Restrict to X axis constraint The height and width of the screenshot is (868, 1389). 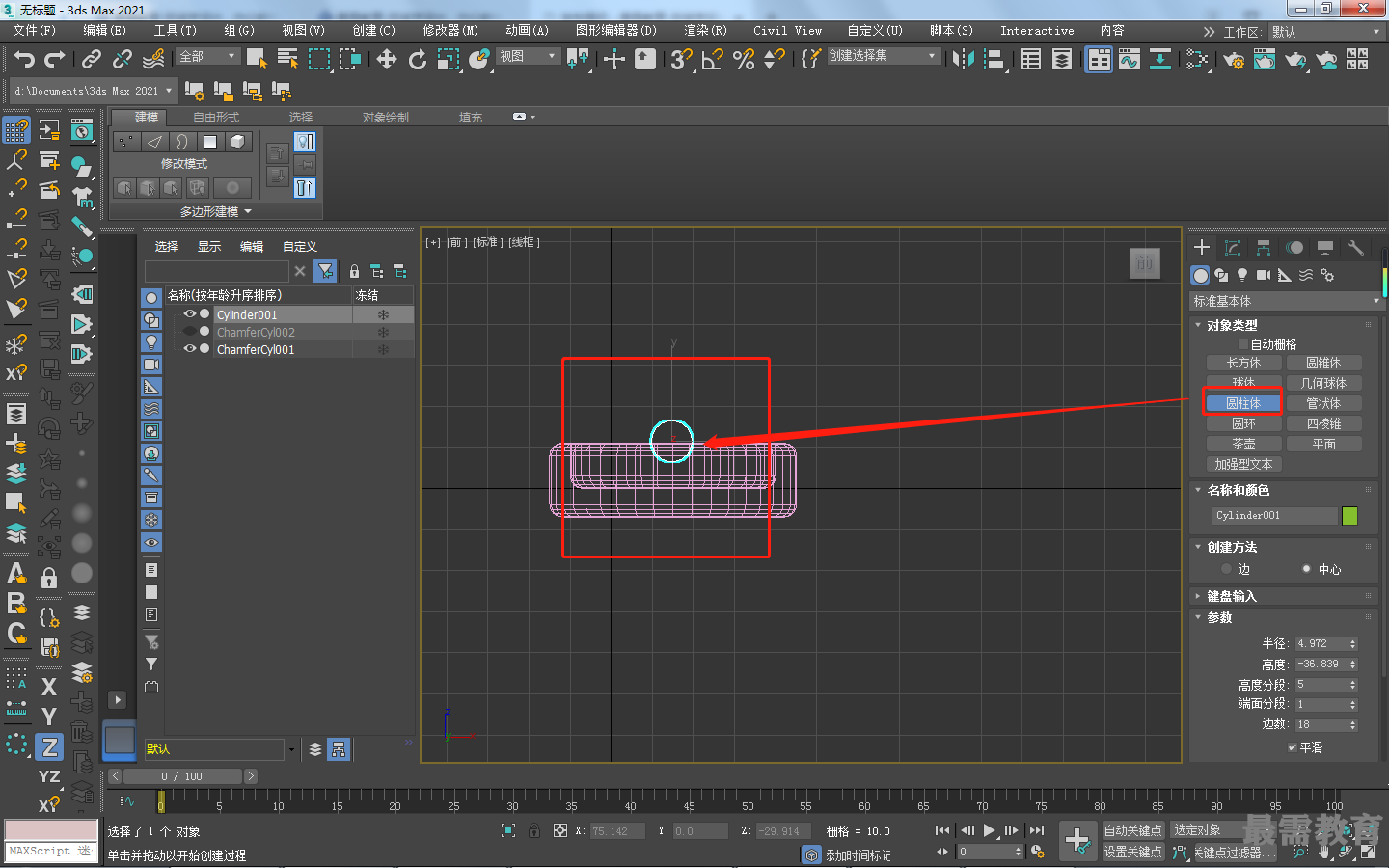click(49, 687)
